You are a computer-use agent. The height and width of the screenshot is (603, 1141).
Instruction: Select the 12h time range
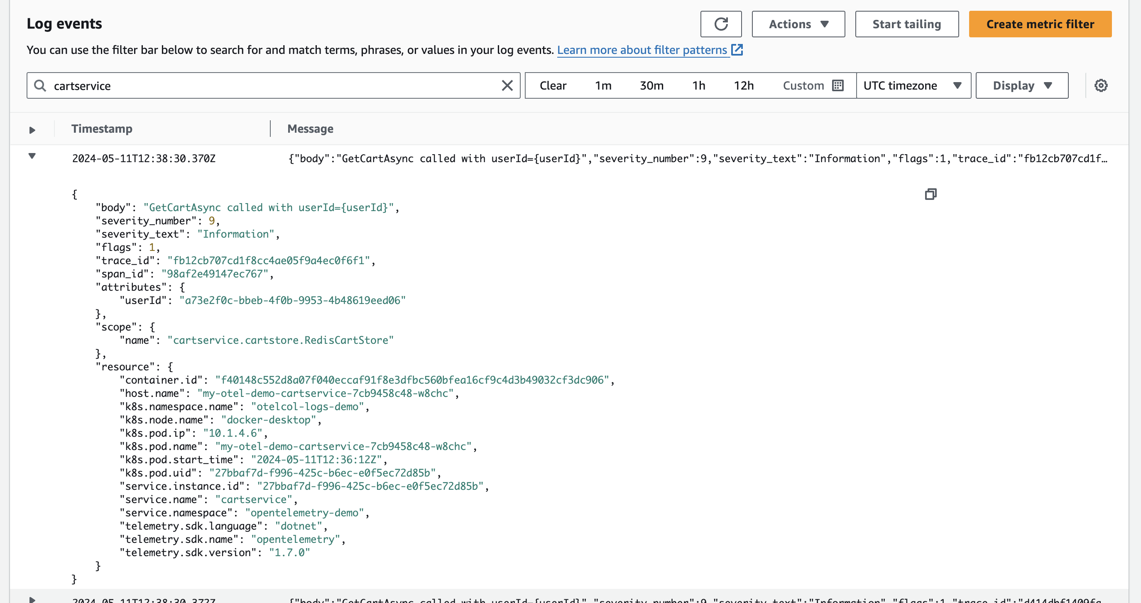744,85
